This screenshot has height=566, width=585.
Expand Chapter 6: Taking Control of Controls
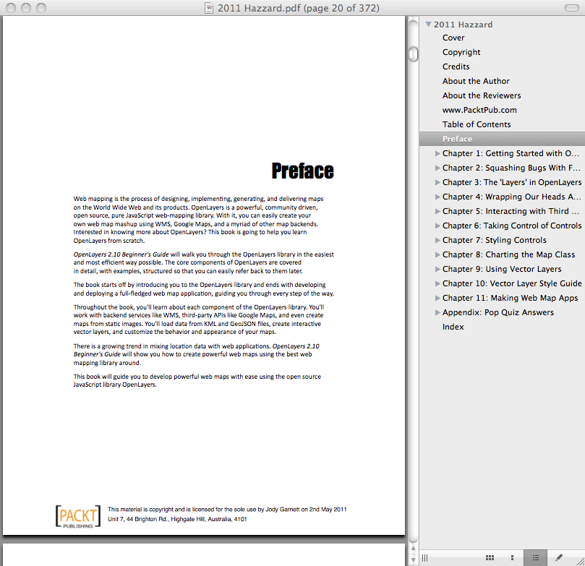click(437, 226)
